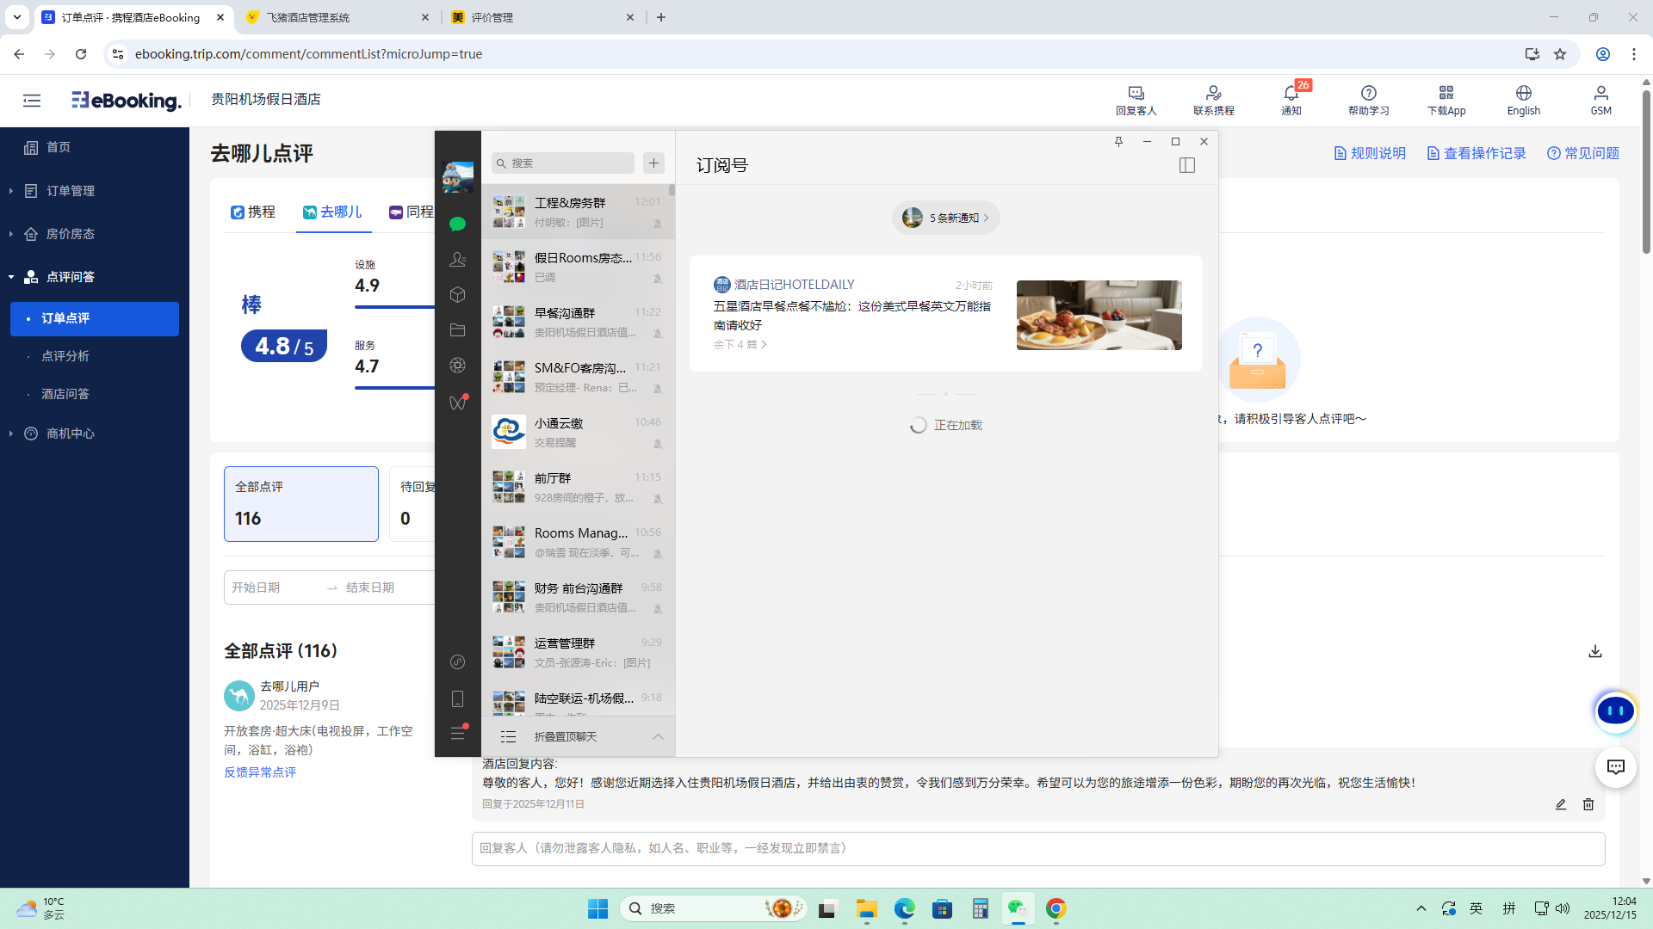The width and height of the screenshot is (1653, 929).
Task: Open the WeChat contacts icon
Action: [x=457, y=259]
